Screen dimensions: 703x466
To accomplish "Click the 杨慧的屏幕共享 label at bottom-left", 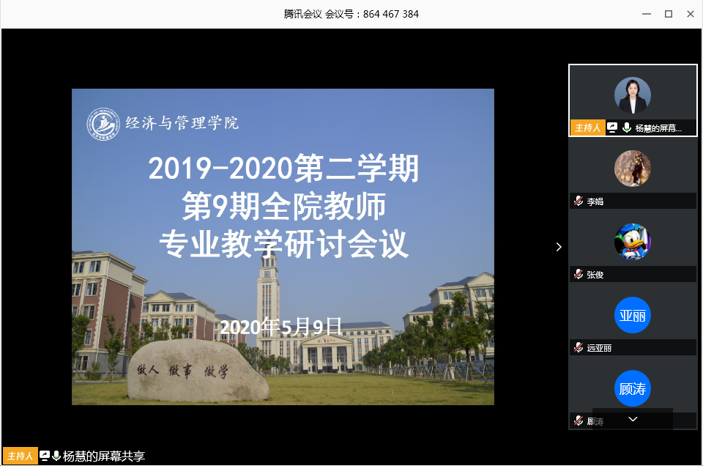I will [x=104, y=456].
